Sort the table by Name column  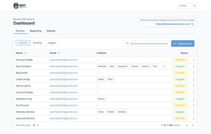25,53
